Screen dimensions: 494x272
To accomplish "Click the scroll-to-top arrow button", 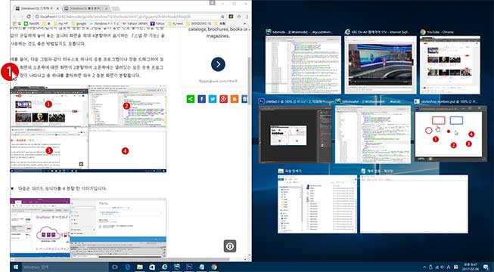I will [x=230, y=246].
